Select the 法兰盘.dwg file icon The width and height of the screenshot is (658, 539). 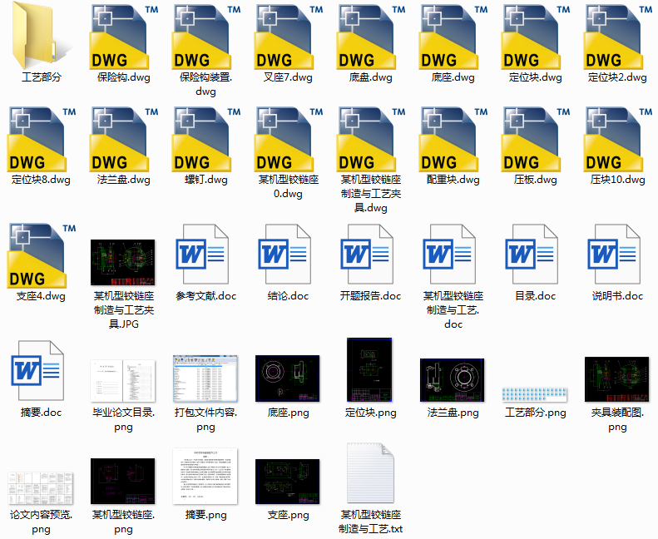[123, 139]
